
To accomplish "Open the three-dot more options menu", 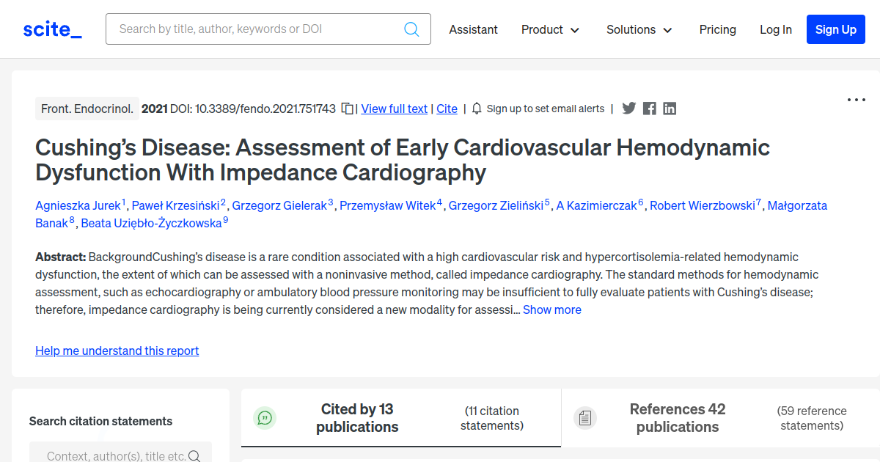I will (857, 100).
